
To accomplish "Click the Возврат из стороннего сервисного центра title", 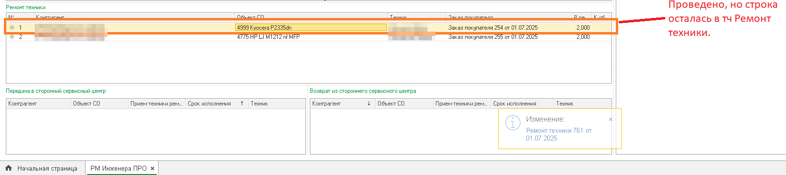I will pyautogui.click(x=363, y=91).
